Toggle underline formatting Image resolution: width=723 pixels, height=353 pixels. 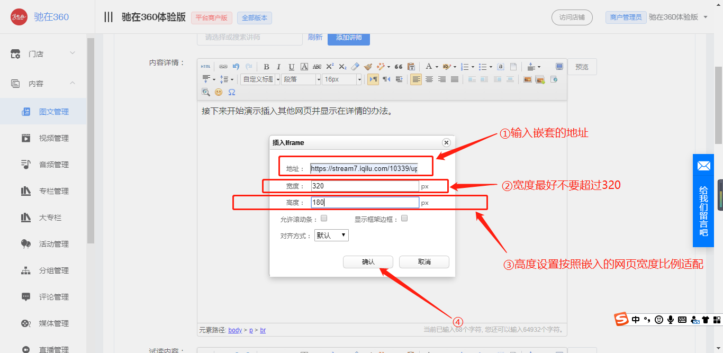coord(291,67)
